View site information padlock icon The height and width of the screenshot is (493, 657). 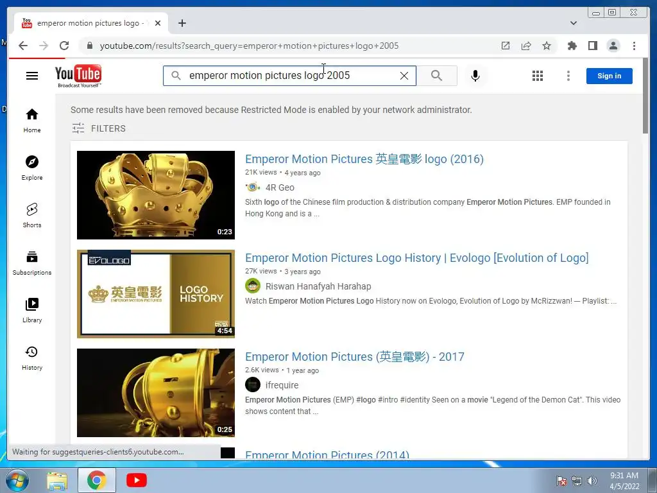pos(89,46)
